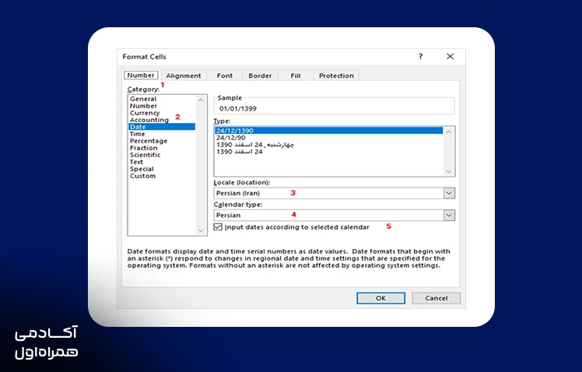Switch to the Alignment tab
The image size is (582, 372).
tap(184, 75)
